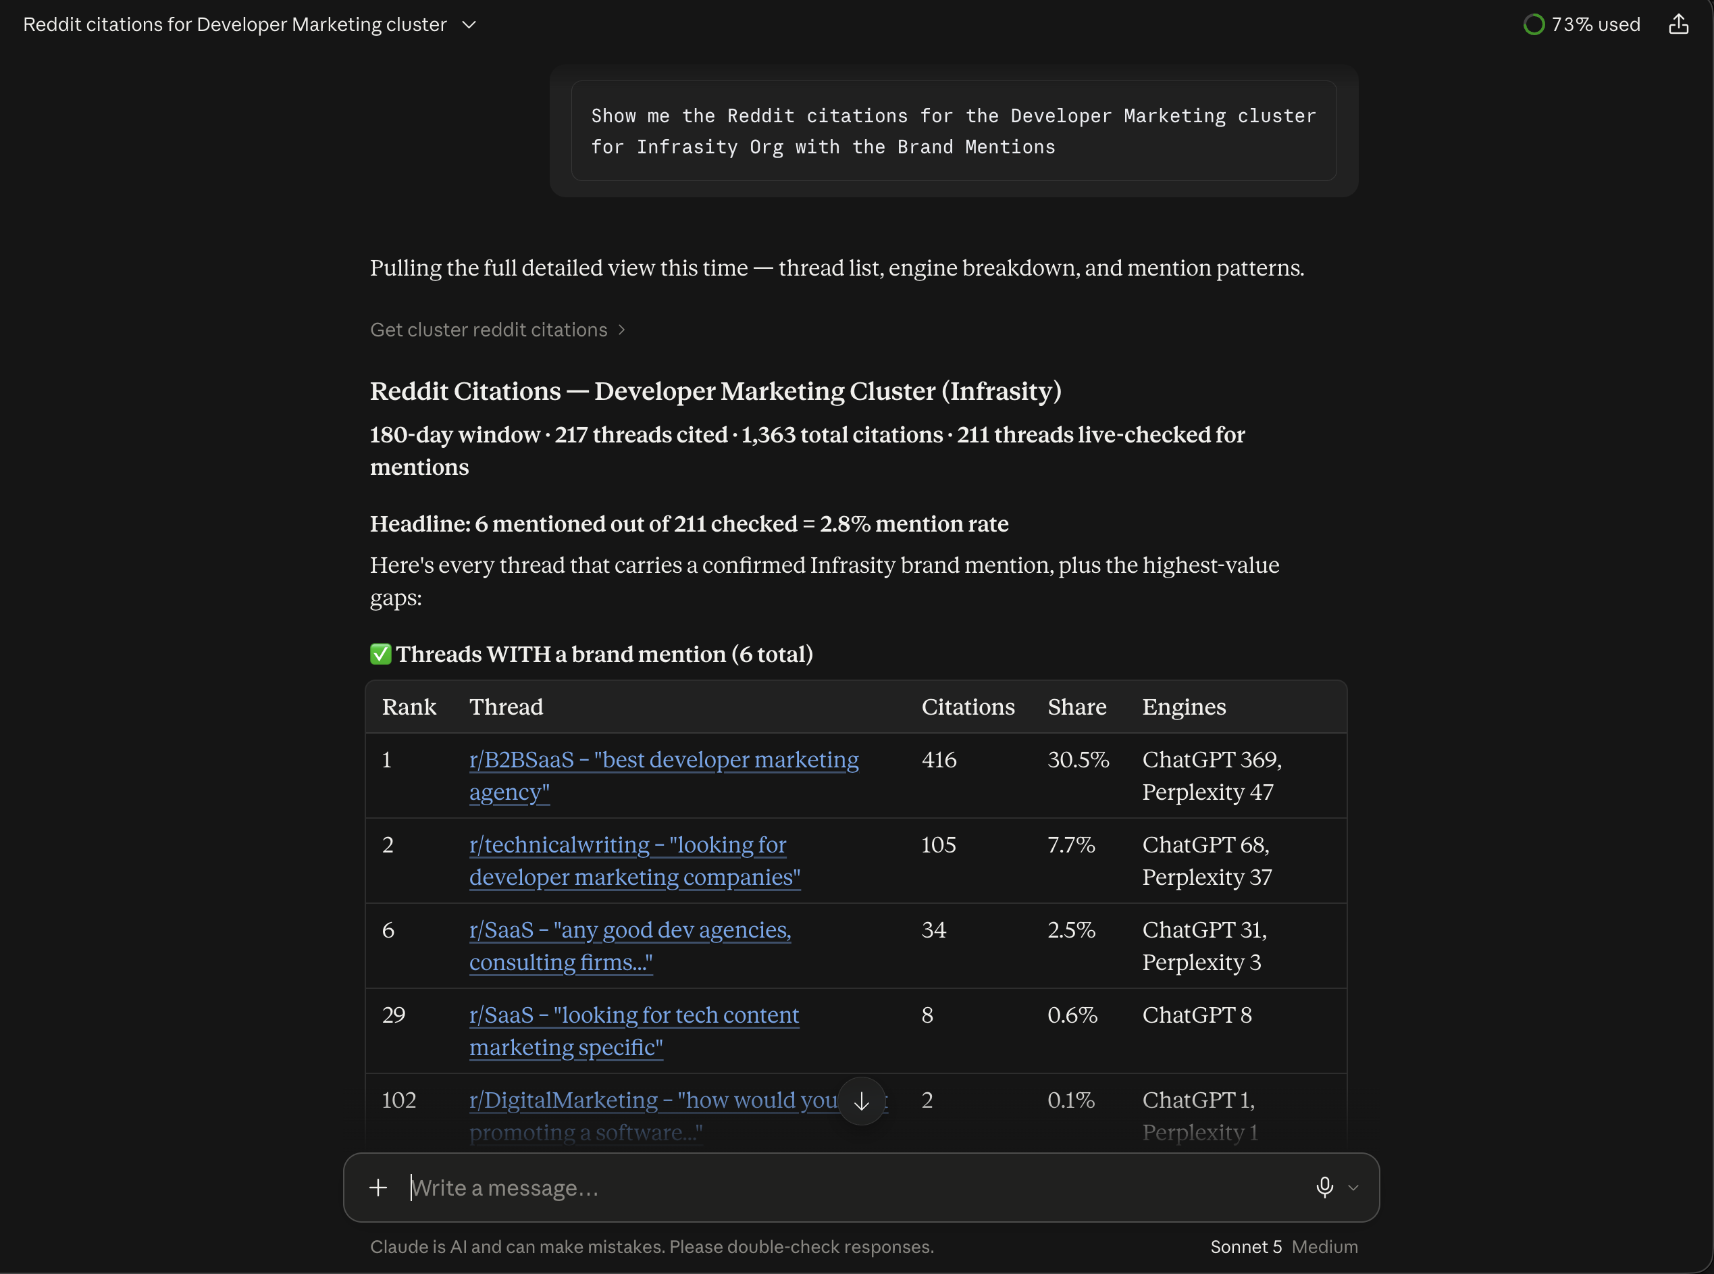This screenshot has width=1714, height=1274.
Task: Open the share icon at top right
Action: 1678,25
